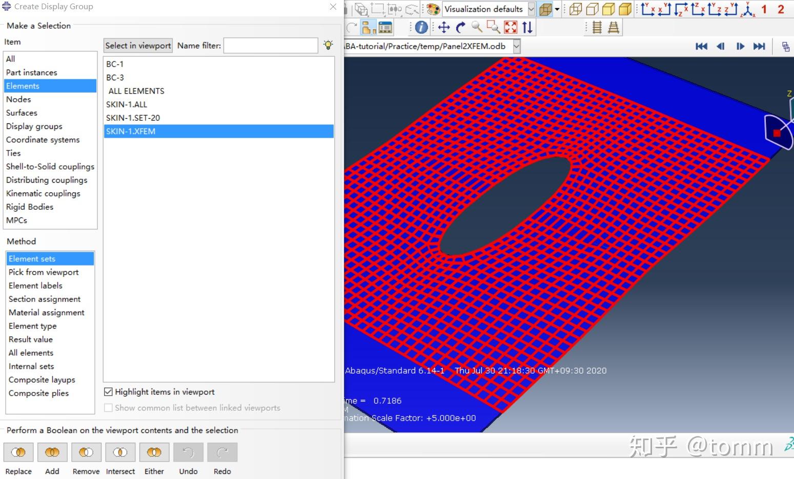Expand the render style dropdown arrow
Screen dimensions: 794x479
557,9
